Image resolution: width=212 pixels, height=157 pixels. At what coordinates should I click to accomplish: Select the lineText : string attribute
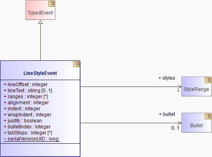pyautogui.click(x=28, y=91)
